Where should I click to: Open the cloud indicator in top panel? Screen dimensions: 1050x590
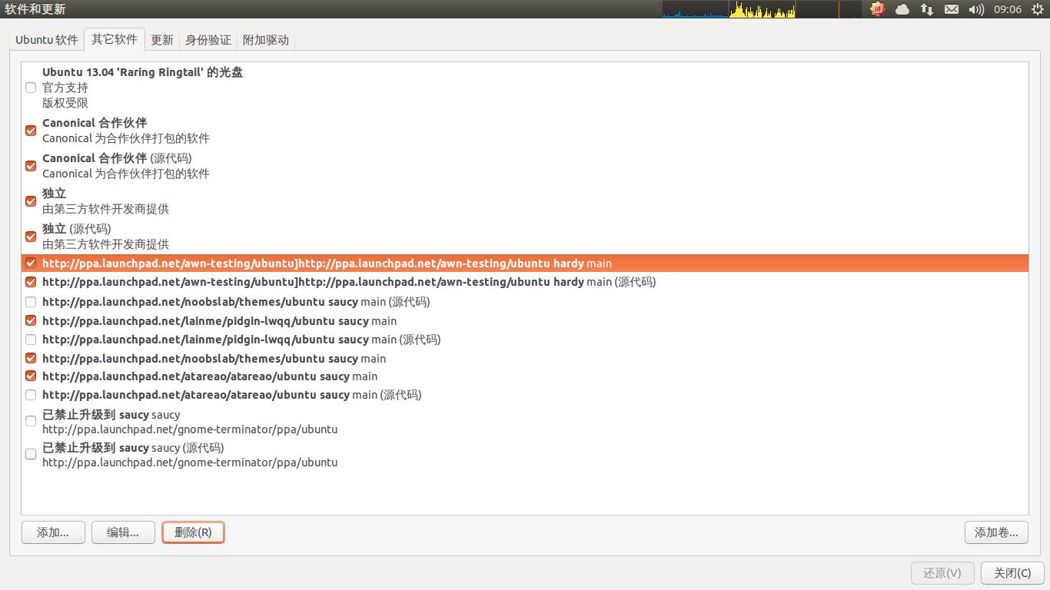pyautogui.click(x=902, y=9)
